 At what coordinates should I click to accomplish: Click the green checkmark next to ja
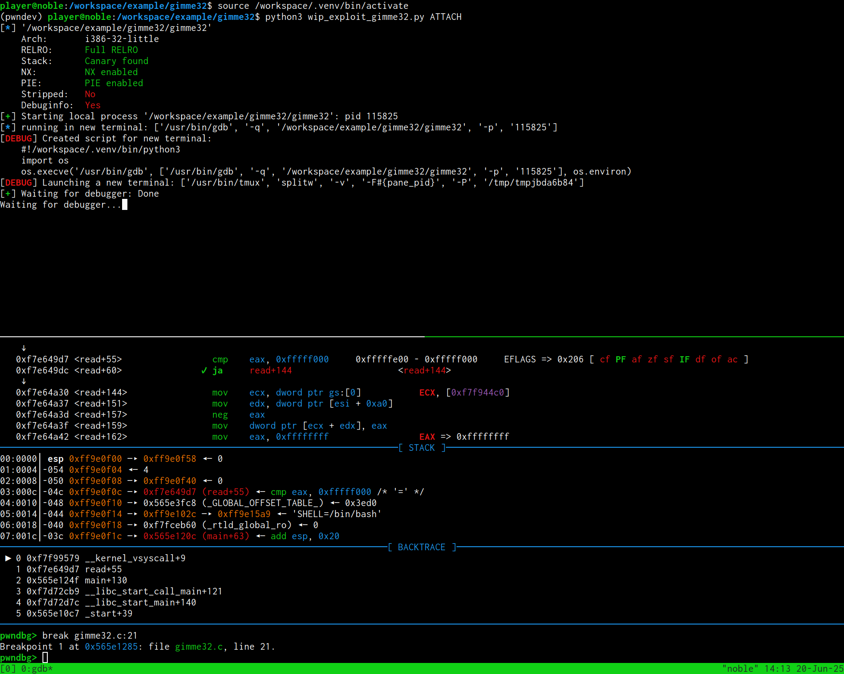(x=204, y=370)
